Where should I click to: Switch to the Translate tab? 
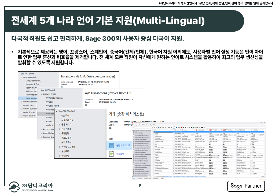[139, 179]
